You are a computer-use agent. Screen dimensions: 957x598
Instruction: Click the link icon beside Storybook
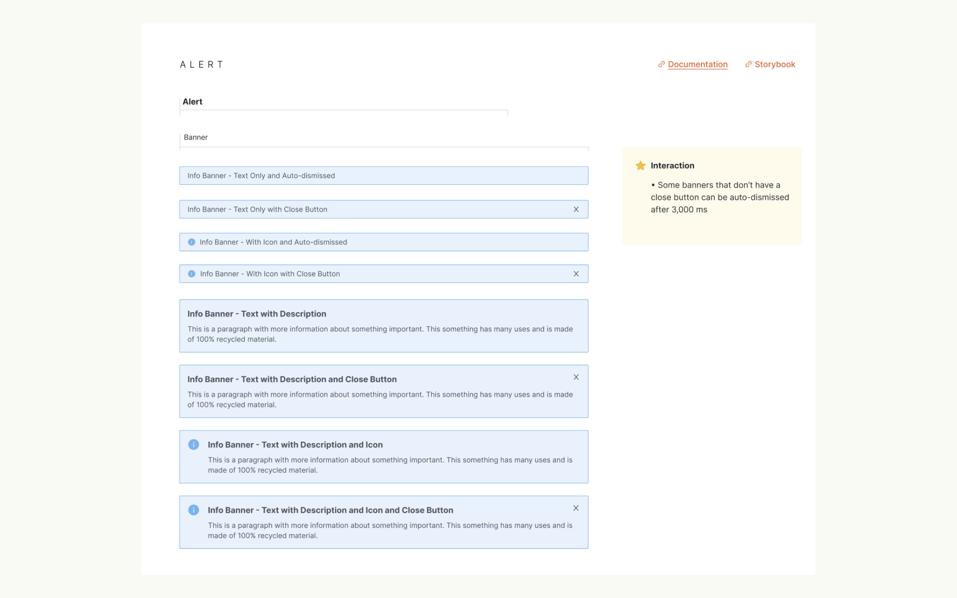tap(748, 64)
